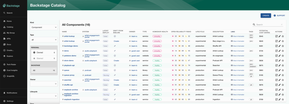Image resolution: width=289 pixels, height=104 pixels.
Task: Open the Notifications bell icon
Action: (x=4, y=93)
